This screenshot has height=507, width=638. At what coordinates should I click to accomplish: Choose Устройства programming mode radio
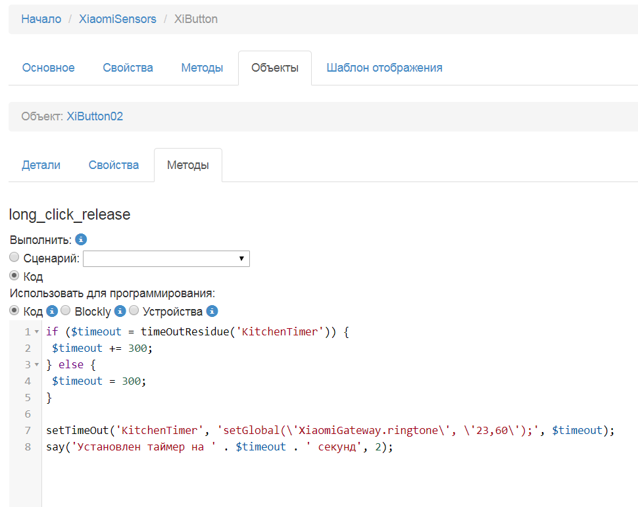pos(134,310)
